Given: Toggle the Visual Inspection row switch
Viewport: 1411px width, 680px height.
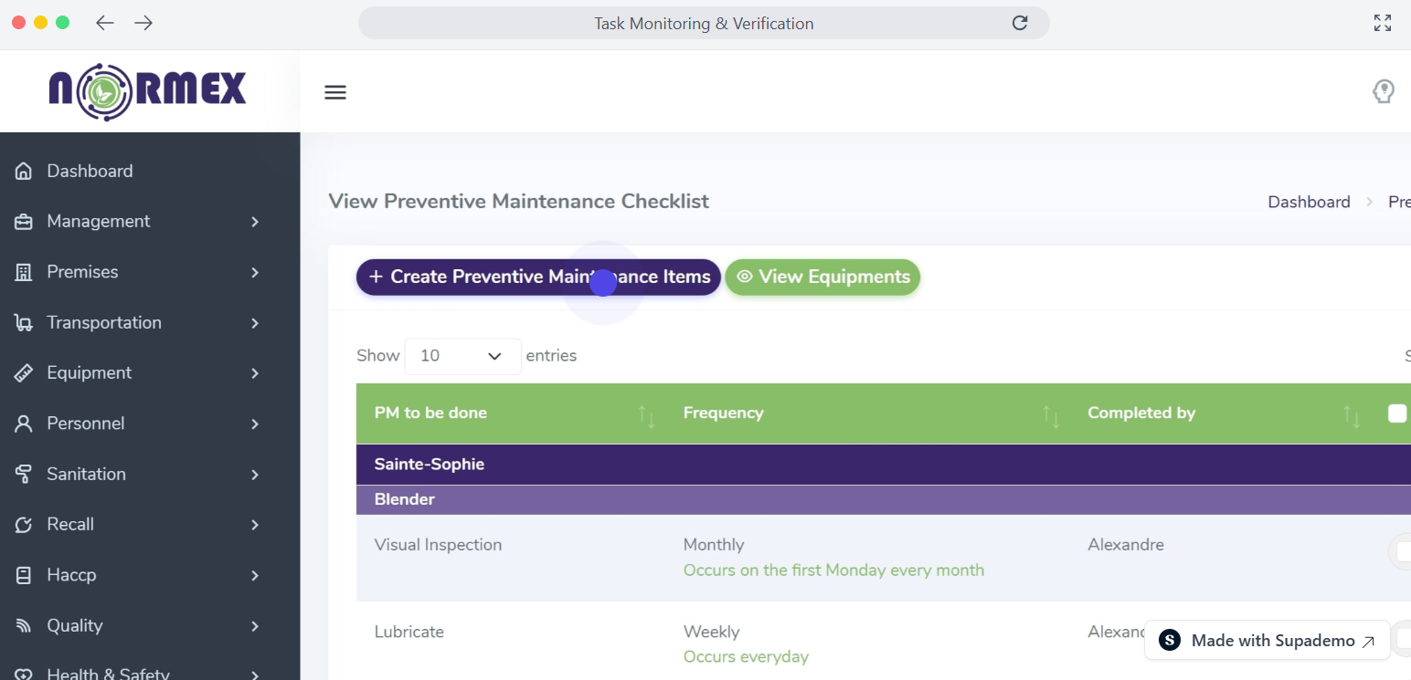Looking at the screenshot, I should 1401,551.
